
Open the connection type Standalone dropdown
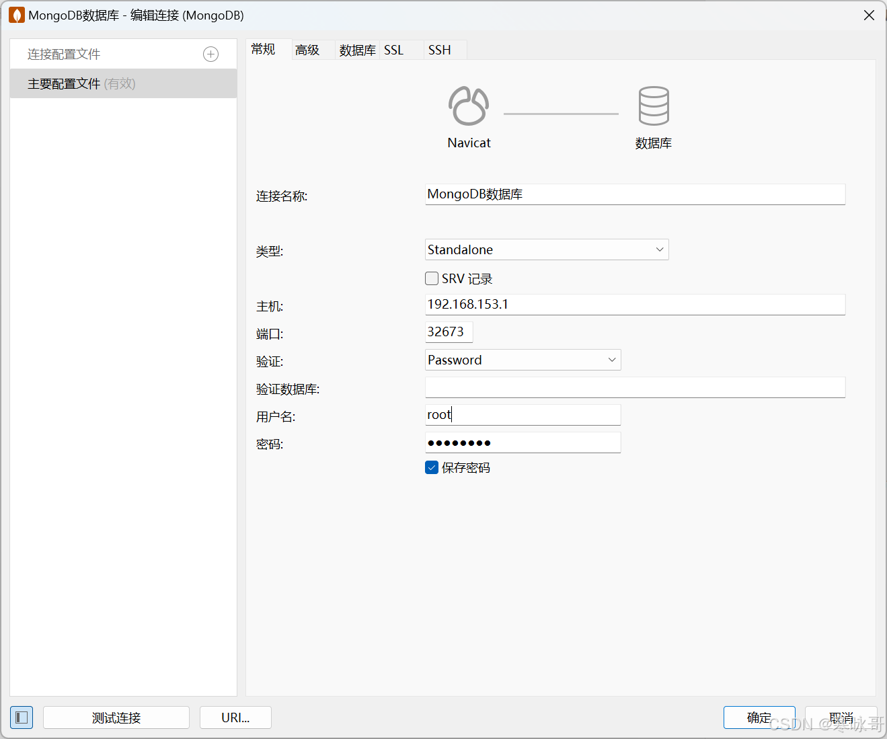tap(547, 249)
